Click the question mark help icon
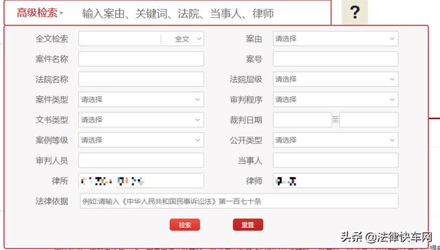This screenshot has width=440, height=250. (x=355, y=12)
